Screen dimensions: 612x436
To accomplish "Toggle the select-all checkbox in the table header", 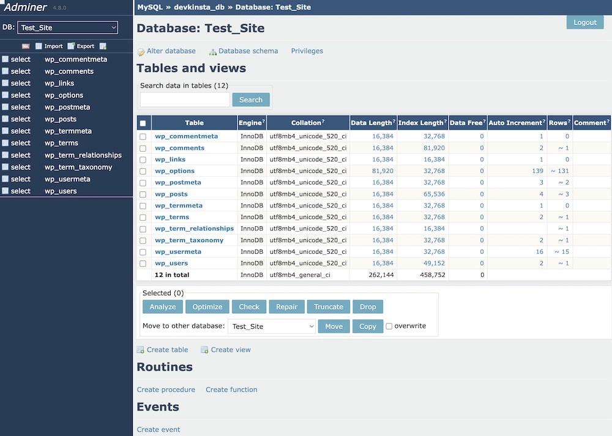I will (143, 124).
